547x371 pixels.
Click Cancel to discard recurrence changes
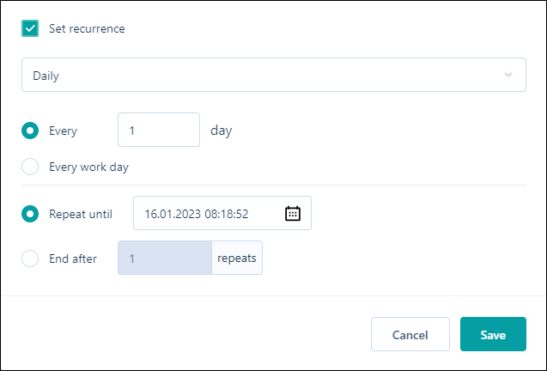click(x=410, y=334)
